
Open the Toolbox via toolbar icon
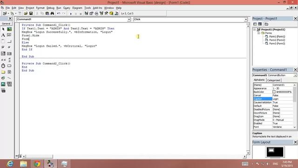[106, 14]
